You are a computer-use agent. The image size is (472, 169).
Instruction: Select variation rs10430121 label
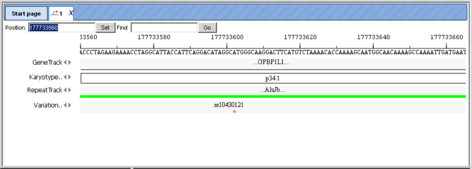229,105
